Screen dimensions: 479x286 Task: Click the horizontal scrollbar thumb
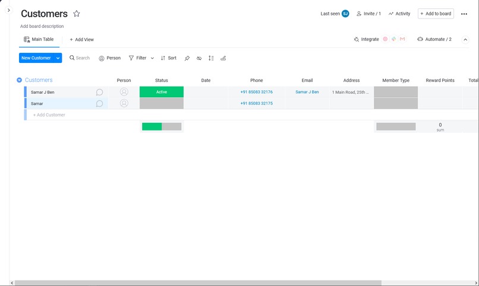(x=198, y=283)
